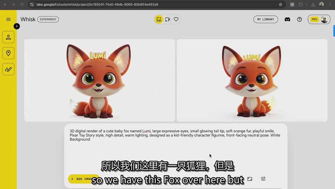Add a style using the brush icon
The width and height of the screenshot is (335, 189).
point(8,69)
